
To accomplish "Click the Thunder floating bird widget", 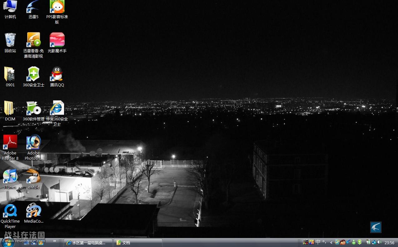I will 376,227.
